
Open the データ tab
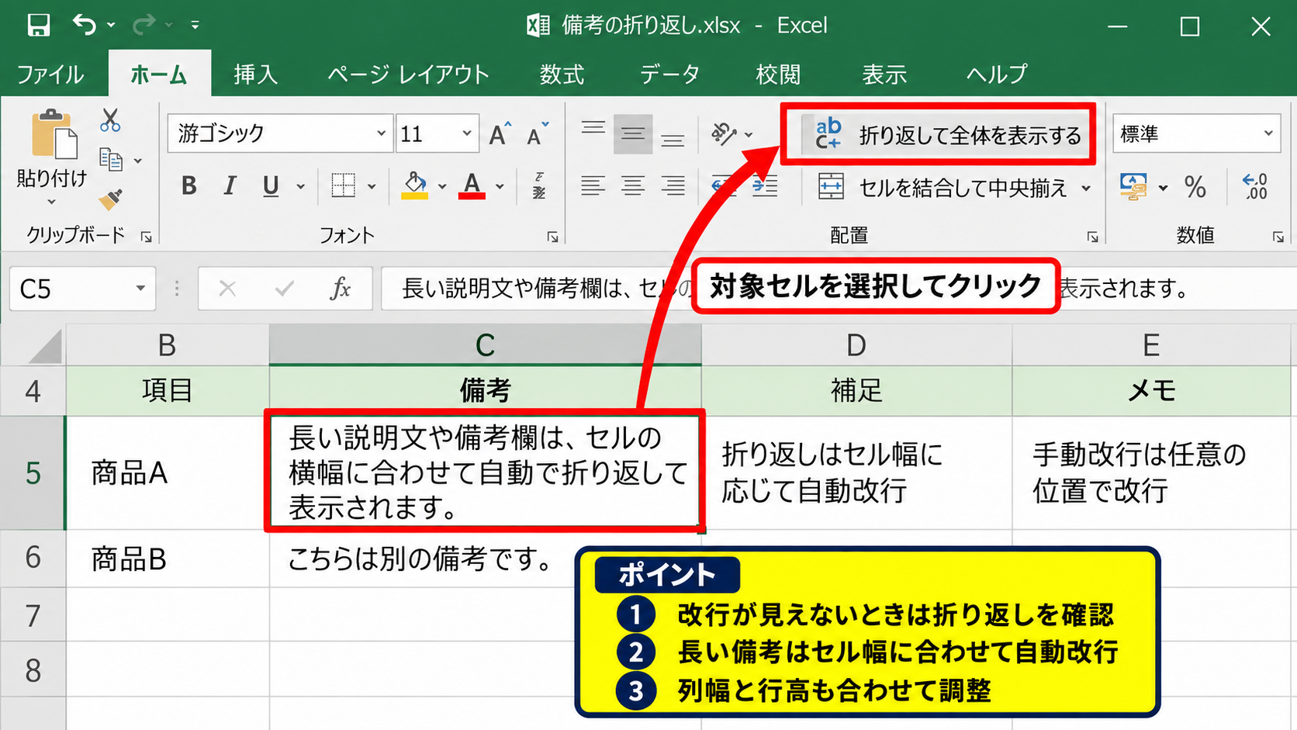(670, 74)
